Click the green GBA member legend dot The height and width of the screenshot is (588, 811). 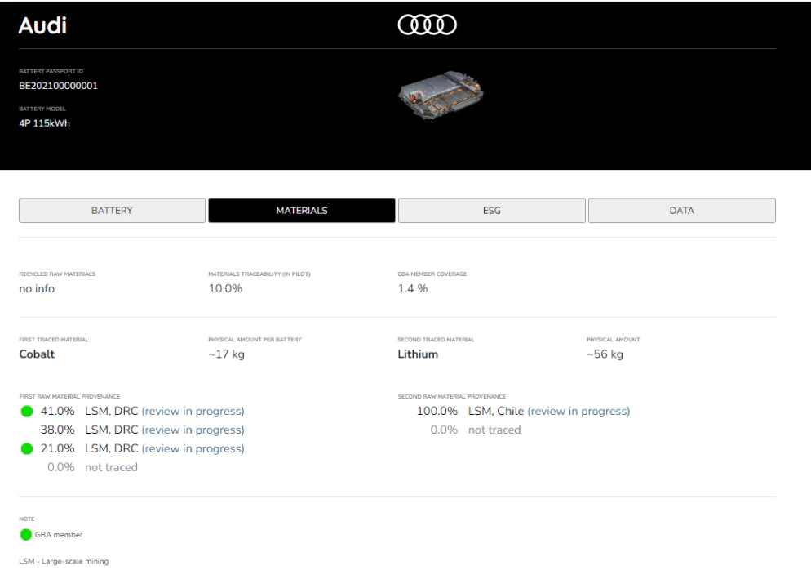click(26, 535)
